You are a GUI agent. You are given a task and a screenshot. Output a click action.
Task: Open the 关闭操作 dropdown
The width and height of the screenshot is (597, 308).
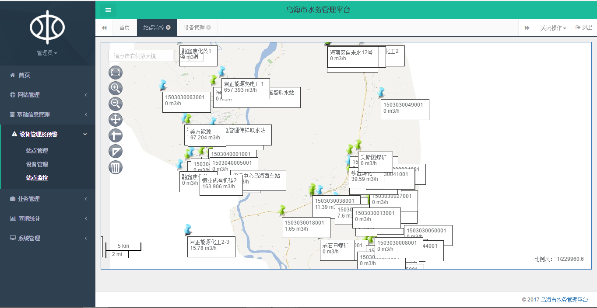[x=553, y=28]
